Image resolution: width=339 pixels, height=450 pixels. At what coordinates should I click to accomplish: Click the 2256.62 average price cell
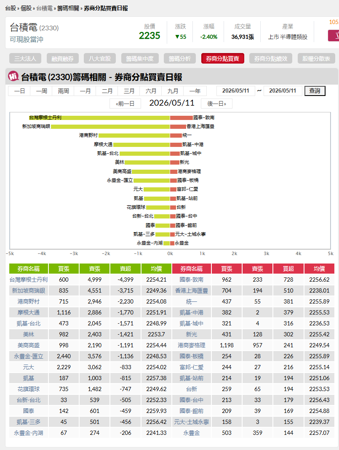click(319, 280)
